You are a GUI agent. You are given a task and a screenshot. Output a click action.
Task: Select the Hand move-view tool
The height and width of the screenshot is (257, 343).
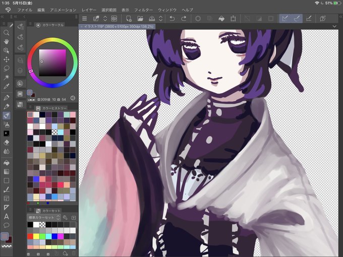[x=7, y=41]
